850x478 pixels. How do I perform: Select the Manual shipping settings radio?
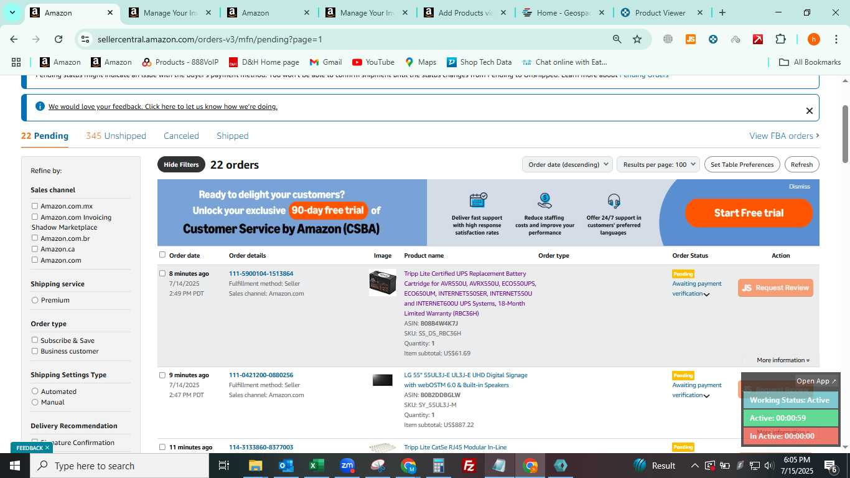(35, 402)
